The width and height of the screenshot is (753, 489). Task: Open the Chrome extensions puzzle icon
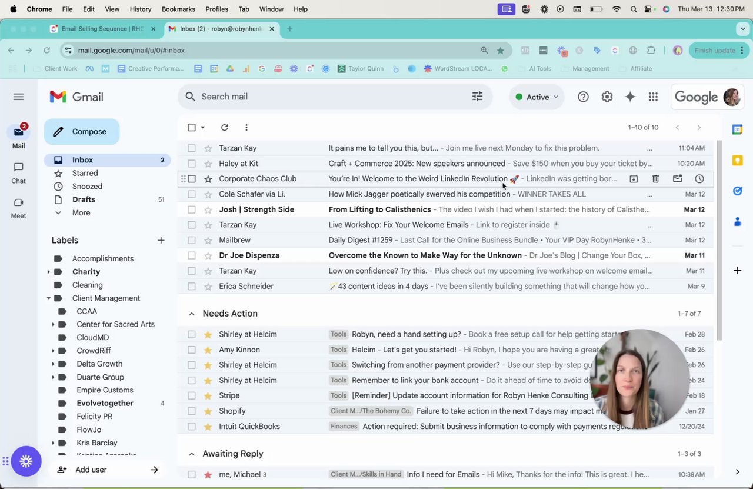point(651,51)
